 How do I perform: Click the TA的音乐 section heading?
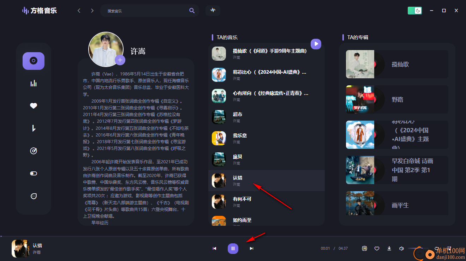coord(227,37)
